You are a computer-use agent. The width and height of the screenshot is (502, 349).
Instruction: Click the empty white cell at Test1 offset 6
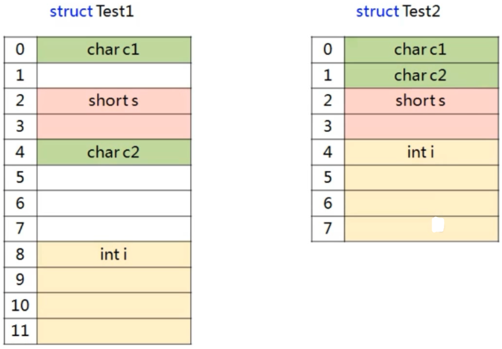pos(113,203)
